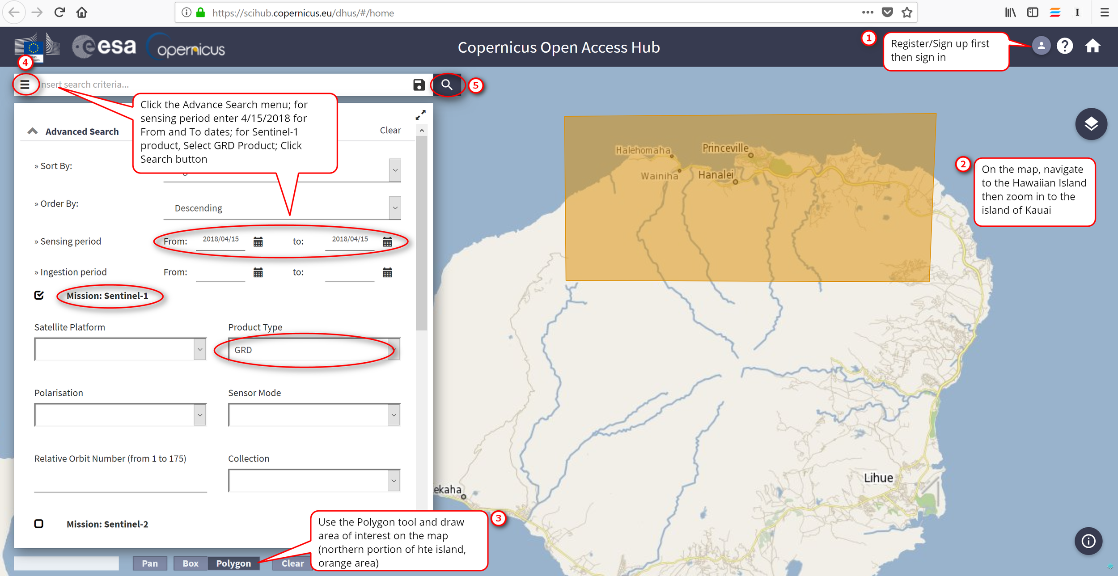
Task: Bookmark this page with the star icon
Action: tap(907, 13)
